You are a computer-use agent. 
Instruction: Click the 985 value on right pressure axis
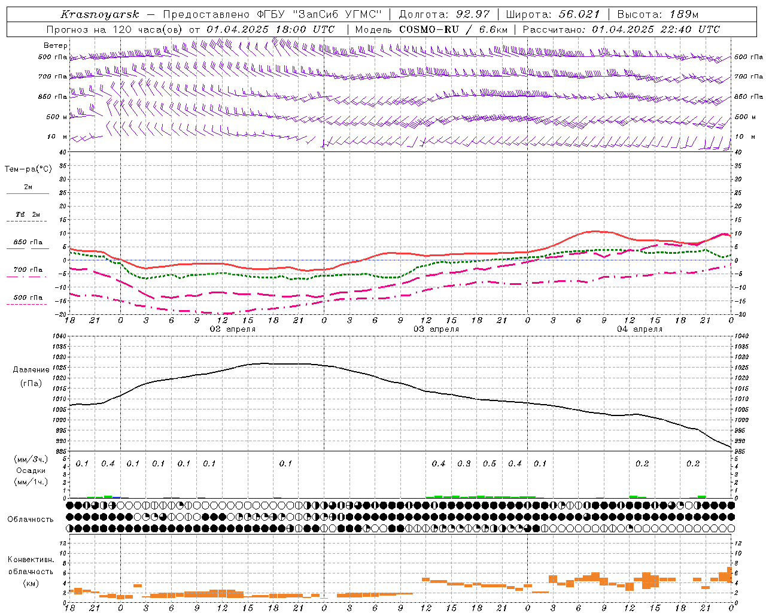tap(741, 451)
